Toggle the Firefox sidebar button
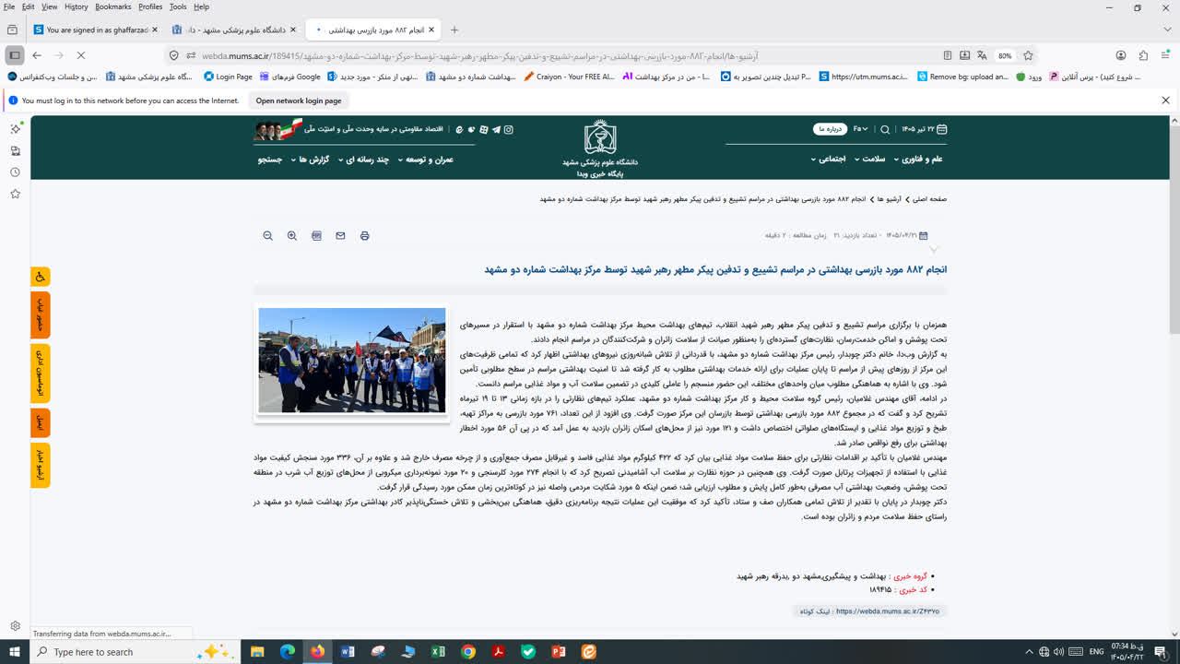 [14, 55]
